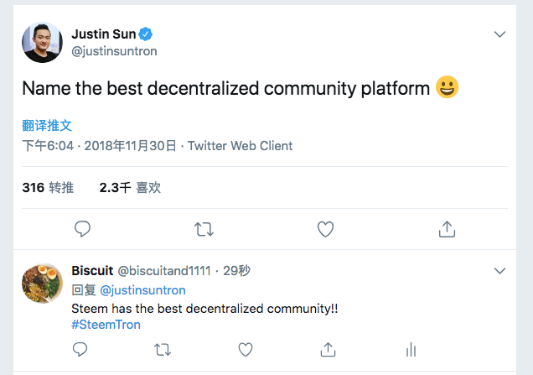Screen dimensions: 533x375
Task: Open the #SteemTron hashtag
Action: point(106,325)
